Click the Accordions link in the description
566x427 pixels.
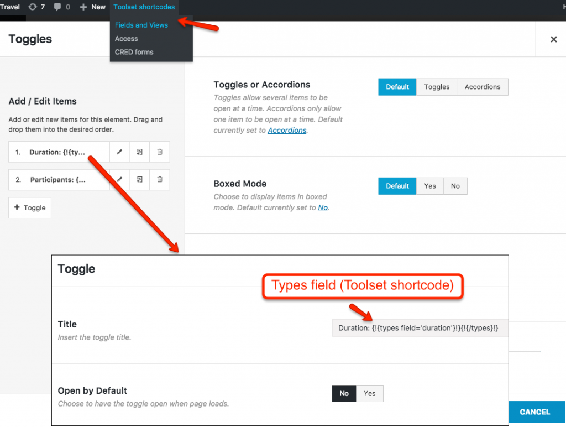(x=287, y=130)
